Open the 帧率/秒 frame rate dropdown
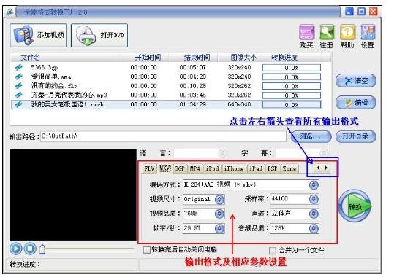Image resolution: width=405 pixels, height=277 pixels. pyautogui.click(x=219, y=228)
